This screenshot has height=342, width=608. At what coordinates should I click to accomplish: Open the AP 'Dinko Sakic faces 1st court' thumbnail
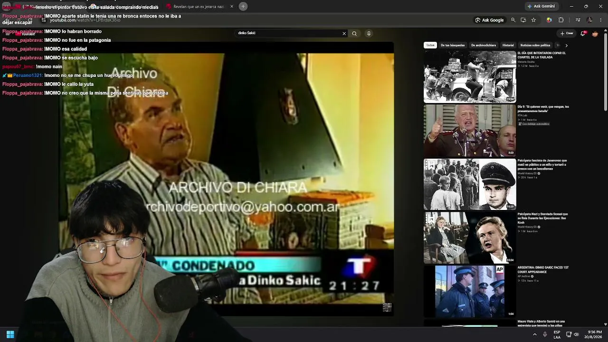470,291
